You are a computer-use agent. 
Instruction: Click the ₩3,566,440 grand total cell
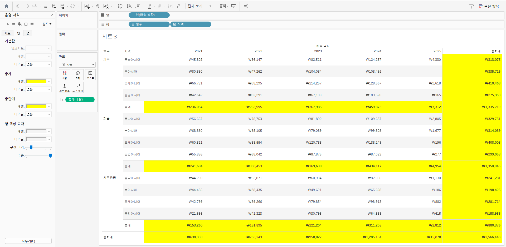pos(491,237)
